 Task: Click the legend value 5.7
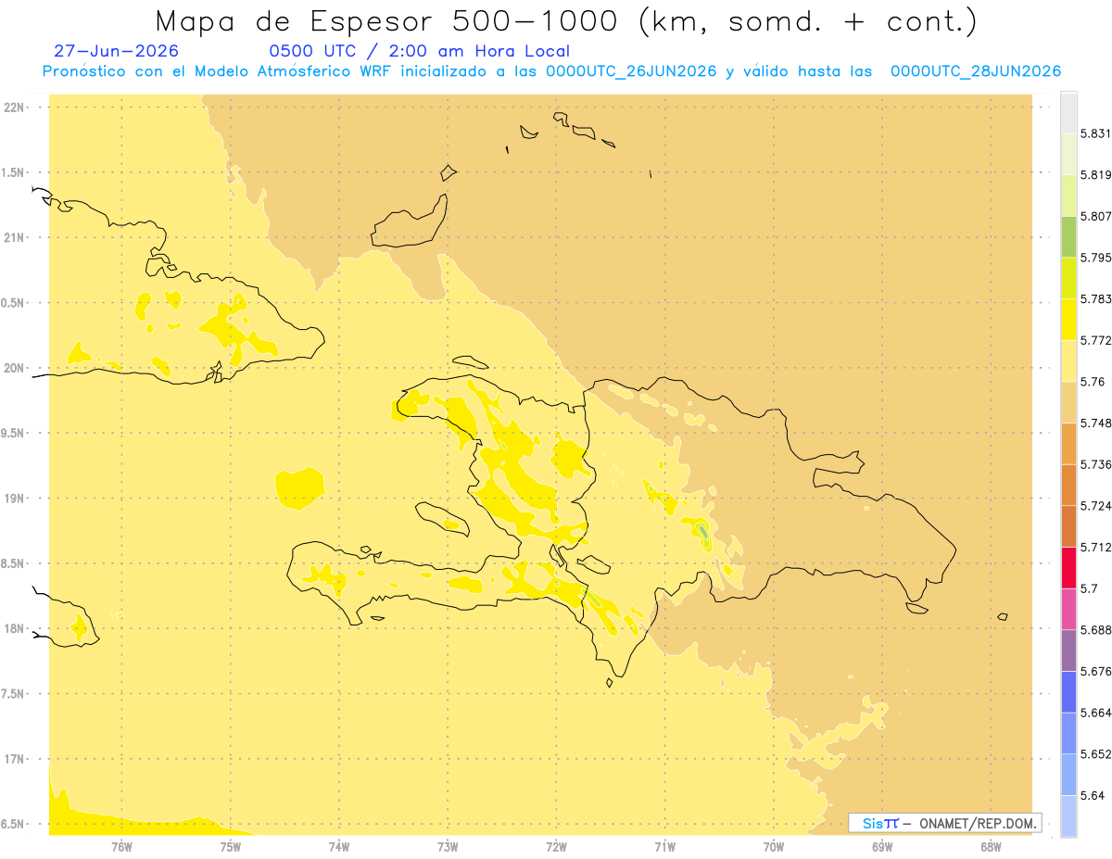pos(1089,588)
